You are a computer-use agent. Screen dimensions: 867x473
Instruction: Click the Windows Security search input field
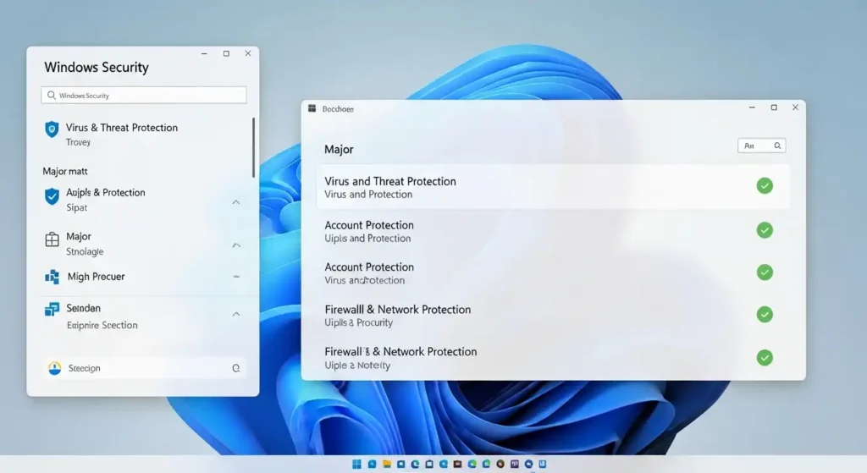click(144, 95)
